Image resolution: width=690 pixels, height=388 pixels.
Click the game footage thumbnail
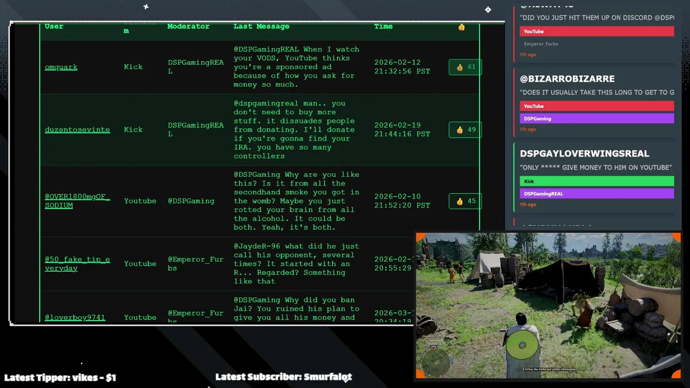click(x=548, y=306)
